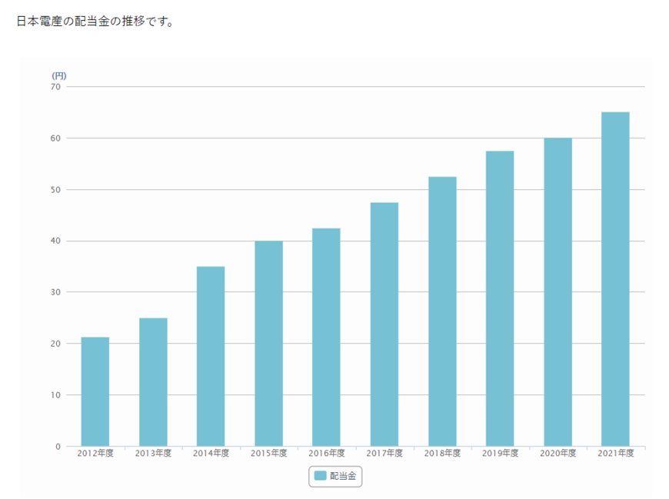This screenshot has width=669, height=499.
Task: Click the 2016年度 x-axis label
Action: (326, 454)
